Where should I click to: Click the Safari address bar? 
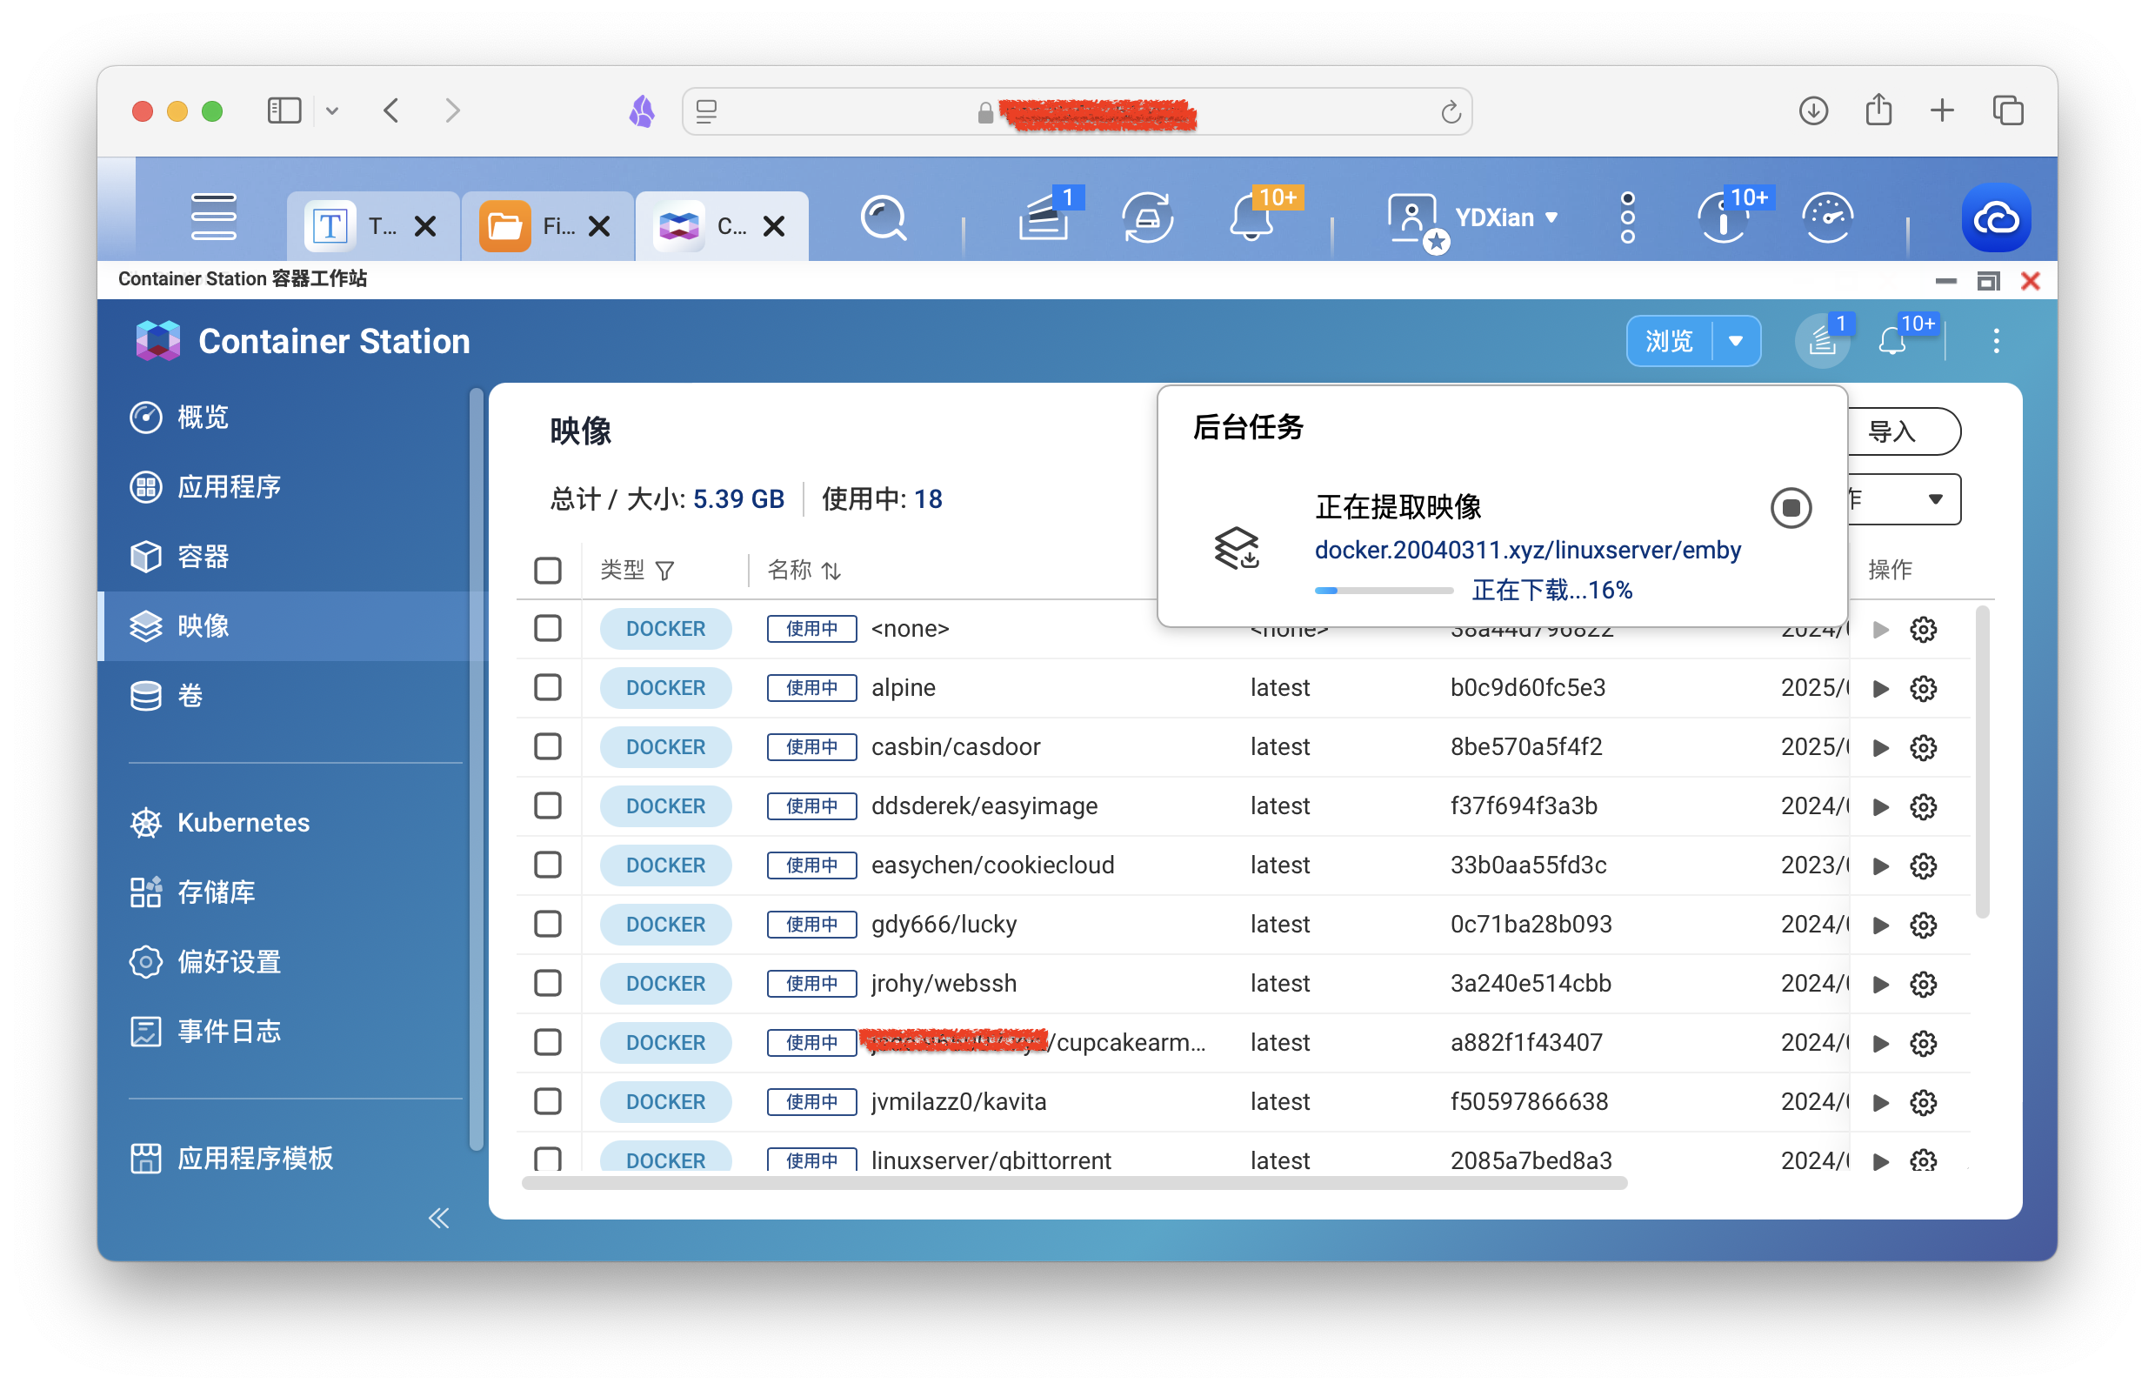(1076, 111)
